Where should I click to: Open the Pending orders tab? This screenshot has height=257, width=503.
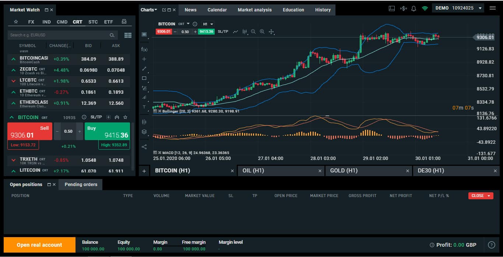pos(81,185)
